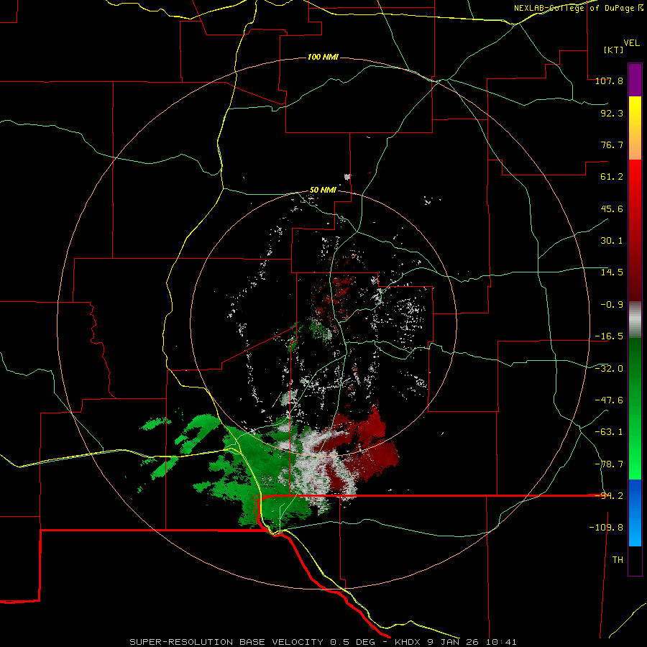Click the -63.1 velocity scale value
This screenshot has height=647, width=647.
pos(609,432)
